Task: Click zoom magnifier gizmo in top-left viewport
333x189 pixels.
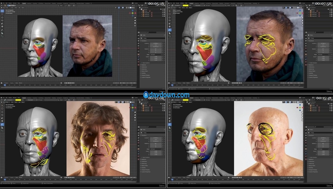Action: click(135, 18)
